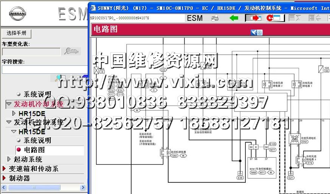
Task: Open the 制动器 entry
Action: pos(20,178)
